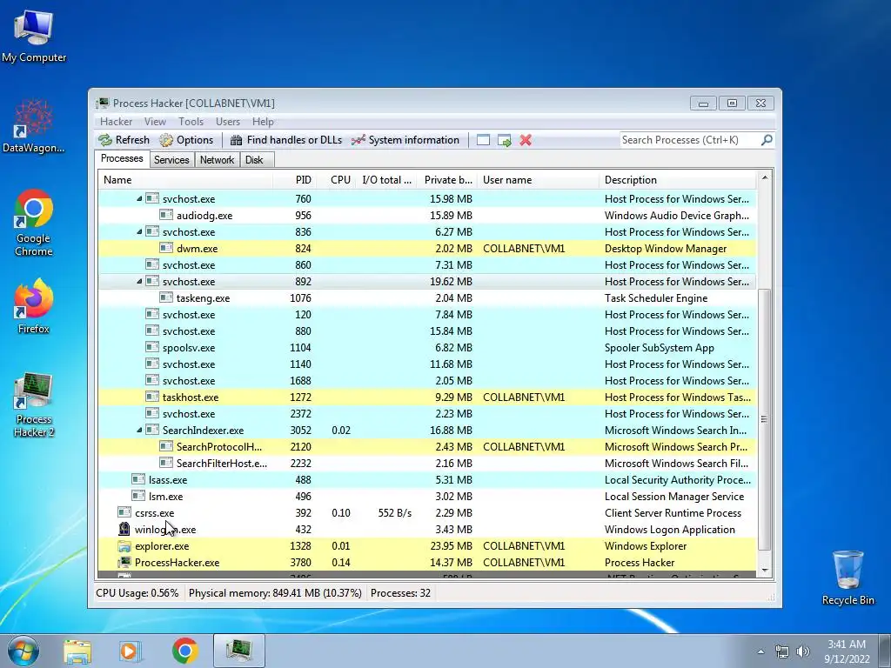Click CPU Usage in status bar

137,593
